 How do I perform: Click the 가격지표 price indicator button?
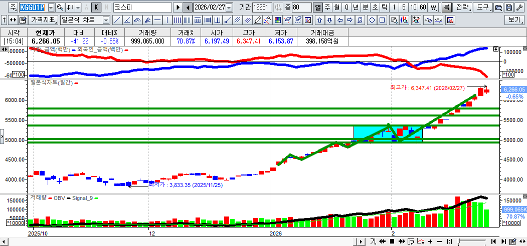(43, 20)
